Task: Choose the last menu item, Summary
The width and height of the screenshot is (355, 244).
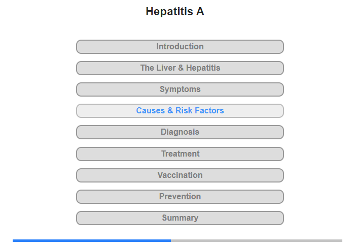Action: [x=180, y=218]
